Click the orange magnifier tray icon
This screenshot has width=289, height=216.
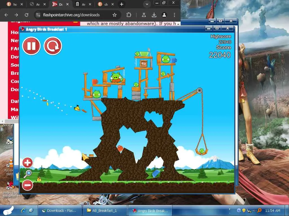click(x=259, y=210)
